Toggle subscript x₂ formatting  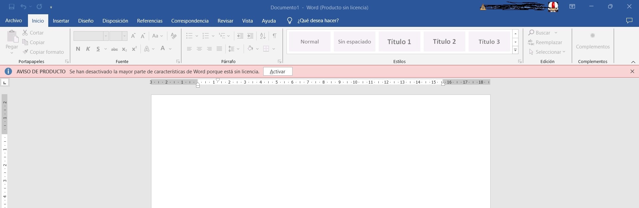point(124,49)
